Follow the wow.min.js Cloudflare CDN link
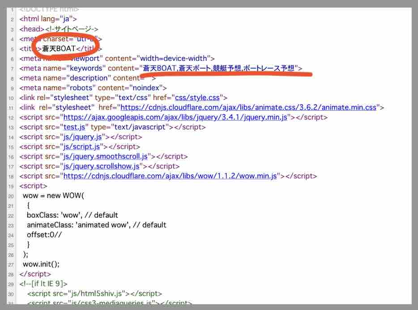This screenshot has width=418, height=310. pyautogui.click(x=171, y=176)
